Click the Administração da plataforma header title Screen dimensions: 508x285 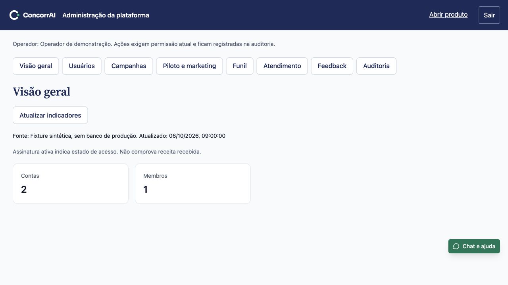[106, 15]
